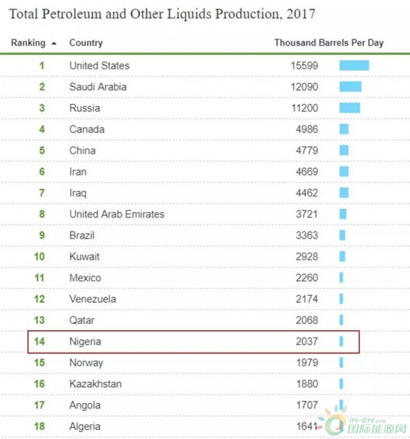The width and height of the screenshot is (410, 439).
Task: Click Russia's blue production bar
Action: click(x=350, y=108)
